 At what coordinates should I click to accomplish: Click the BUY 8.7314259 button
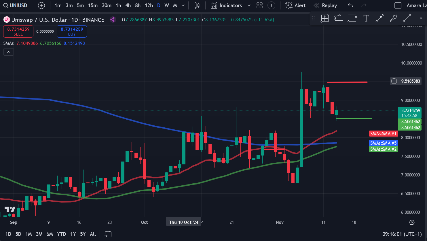72,31
